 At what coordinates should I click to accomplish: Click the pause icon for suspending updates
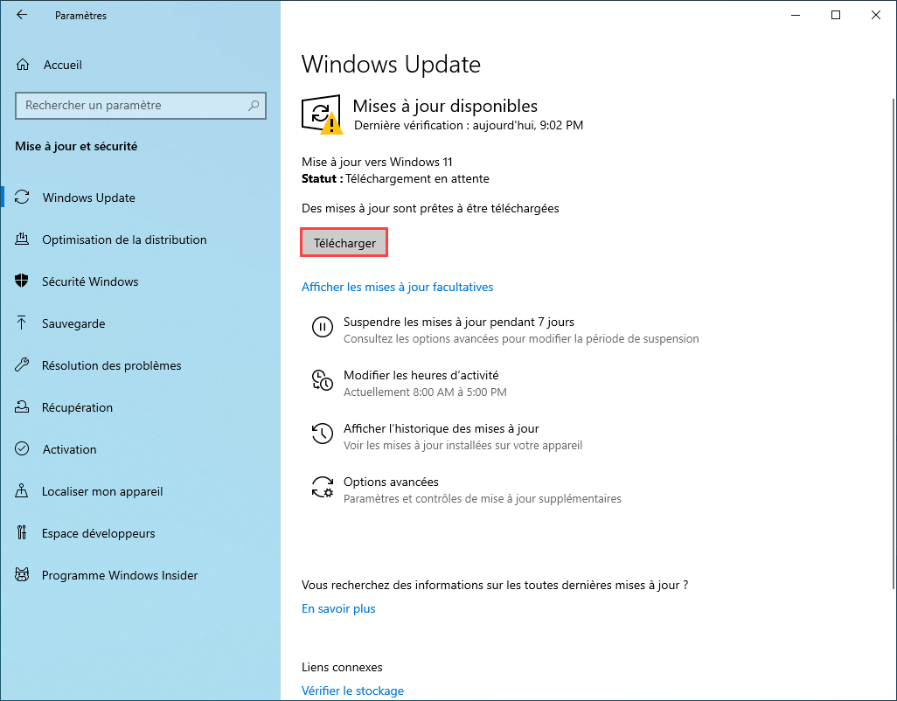pyautogui.click(x=322, y=327)
